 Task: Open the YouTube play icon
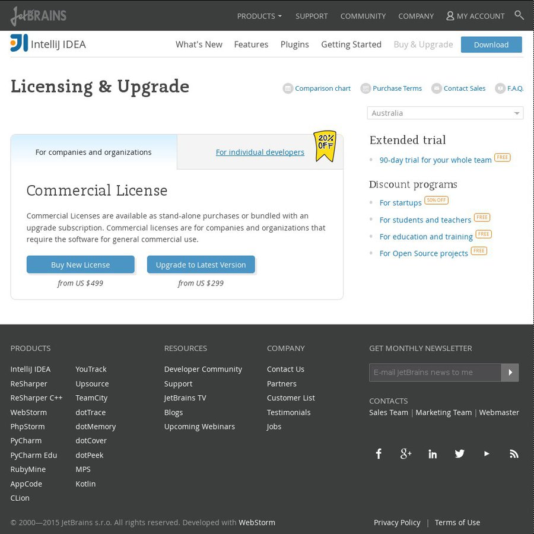(487, 454)
